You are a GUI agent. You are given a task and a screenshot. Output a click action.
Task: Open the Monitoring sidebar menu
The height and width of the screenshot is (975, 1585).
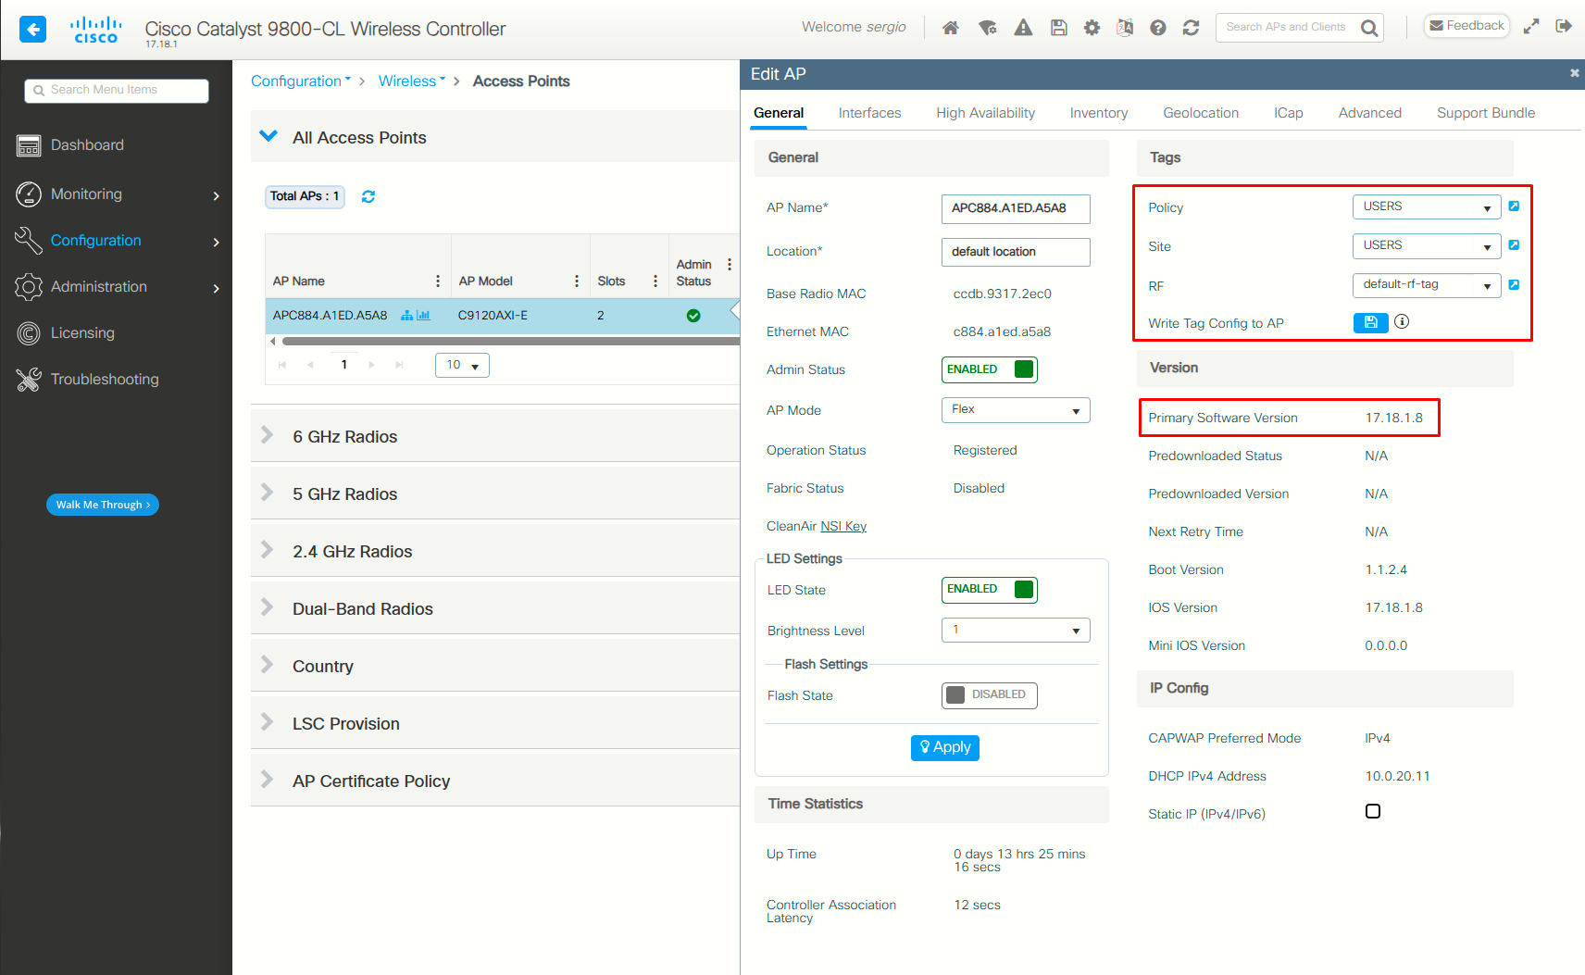tap(118, 194)
